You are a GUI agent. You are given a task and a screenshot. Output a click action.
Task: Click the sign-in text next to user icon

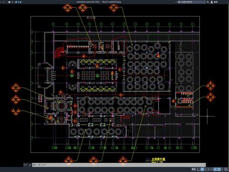point(216,2)
